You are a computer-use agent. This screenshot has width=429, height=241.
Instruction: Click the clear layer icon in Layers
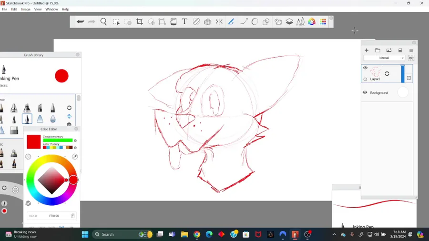pos(400,50)
